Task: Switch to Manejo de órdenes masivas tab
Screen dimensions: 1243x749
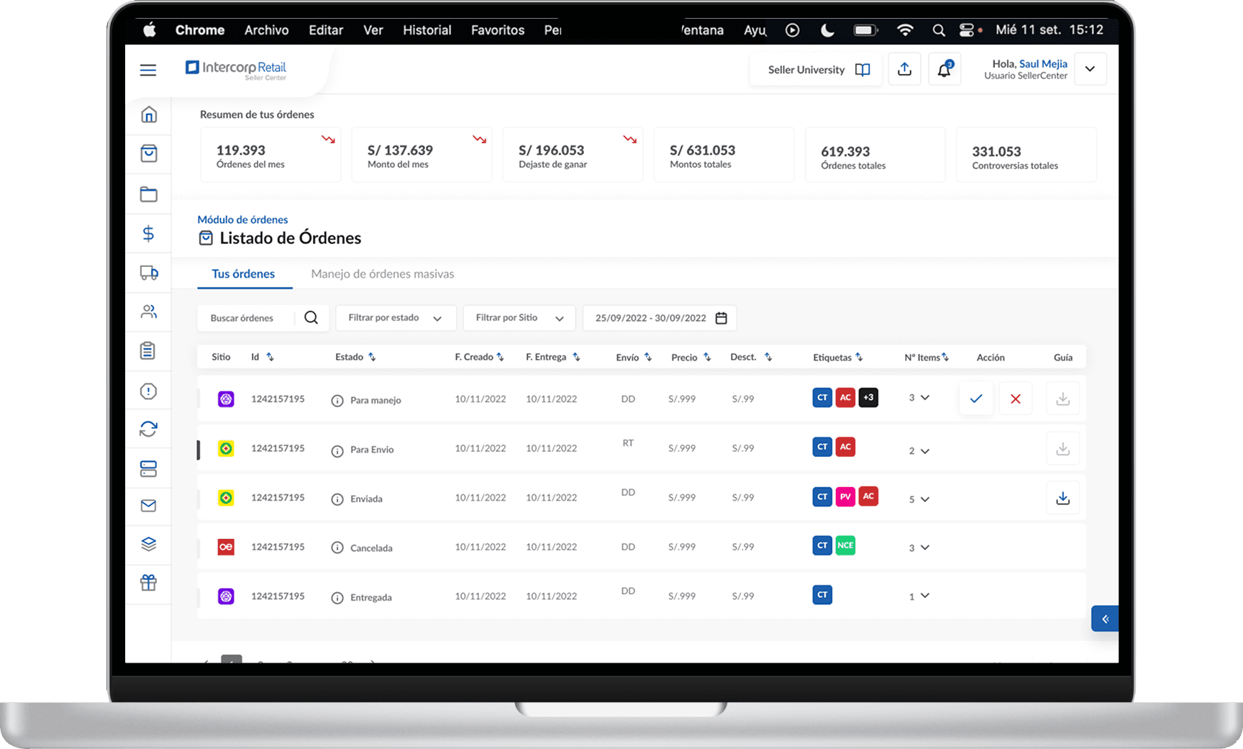Action: click(382, 274)
